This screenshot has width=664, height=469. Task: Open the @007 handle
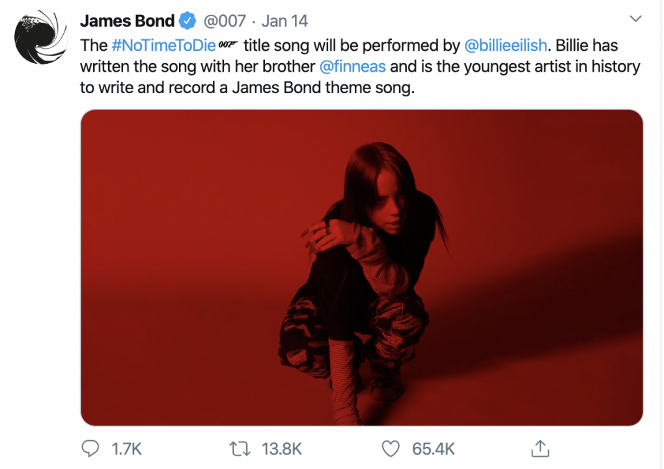(225, 21)
